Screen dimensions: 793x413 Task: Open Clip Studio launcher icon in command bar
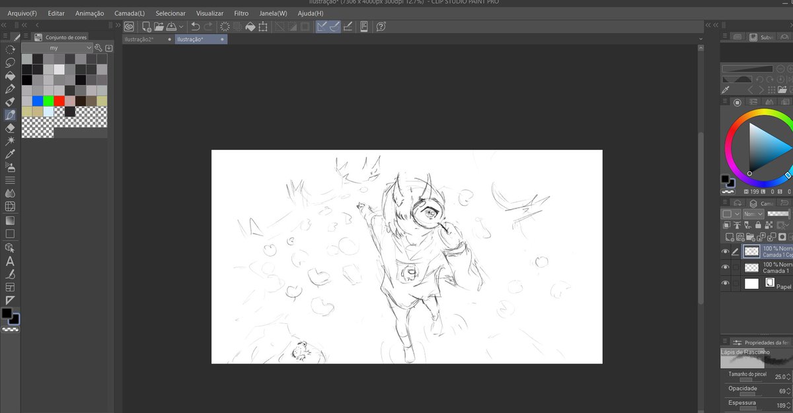point(129,26)
